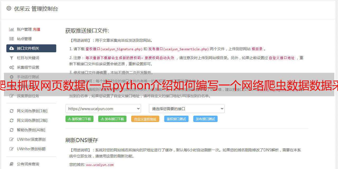This screenshot has height=169, width=338.
Task: Click the gear icon beside 优采云 管理控制台
Action: tap(9, 8)
